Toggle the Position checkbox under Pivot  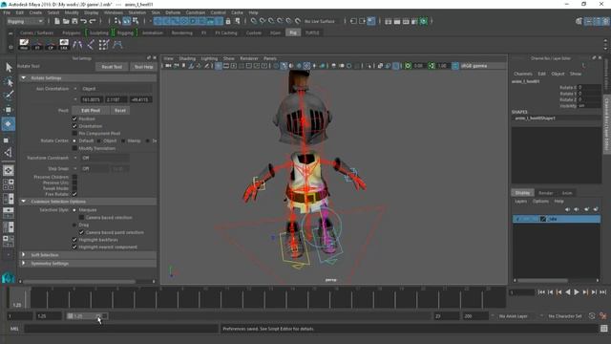[x=74, y=118]
